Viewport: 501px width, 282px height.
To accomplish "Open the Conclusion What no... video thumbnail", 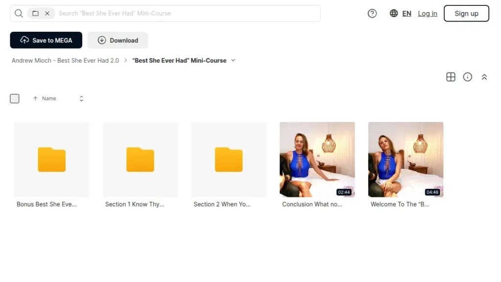I will tap(317, 160).
